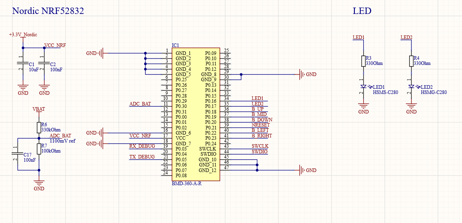This screenshot has height=223, width=462.
Task: Click the ADC_BAT net label at pin 11
Action: tap(140, 104)
